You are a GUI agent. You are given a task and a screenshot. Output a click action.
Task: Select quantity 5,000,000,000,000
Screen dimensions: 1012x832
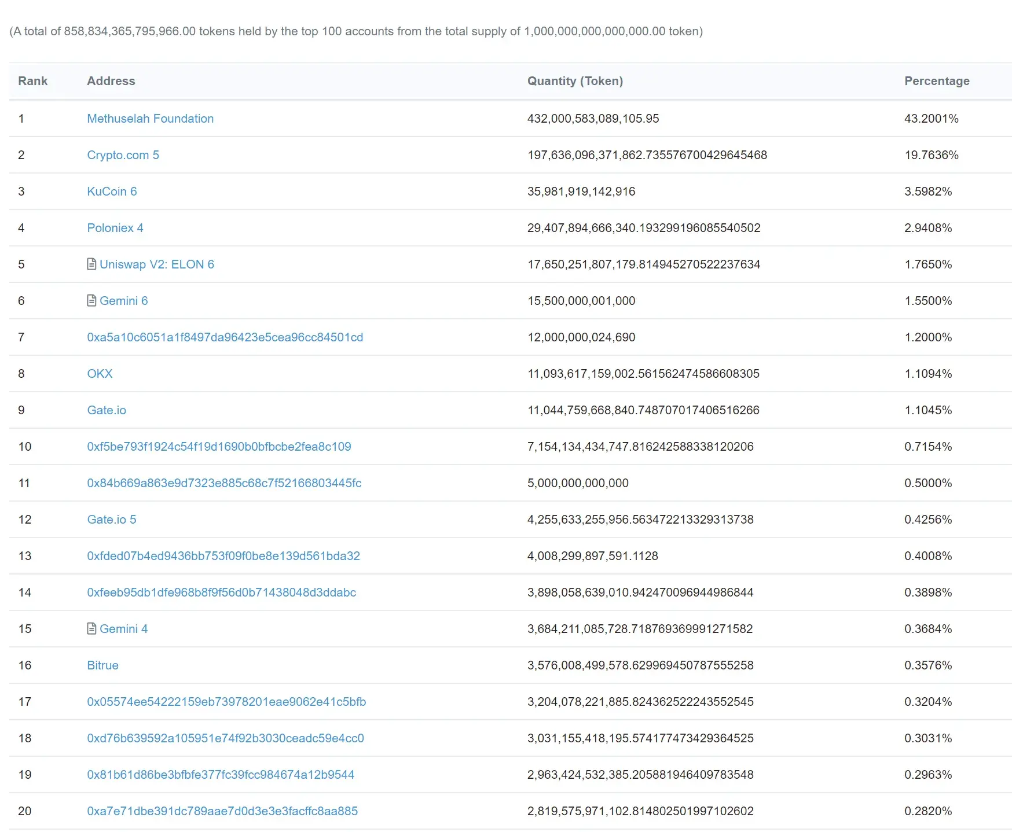[578, 483]
